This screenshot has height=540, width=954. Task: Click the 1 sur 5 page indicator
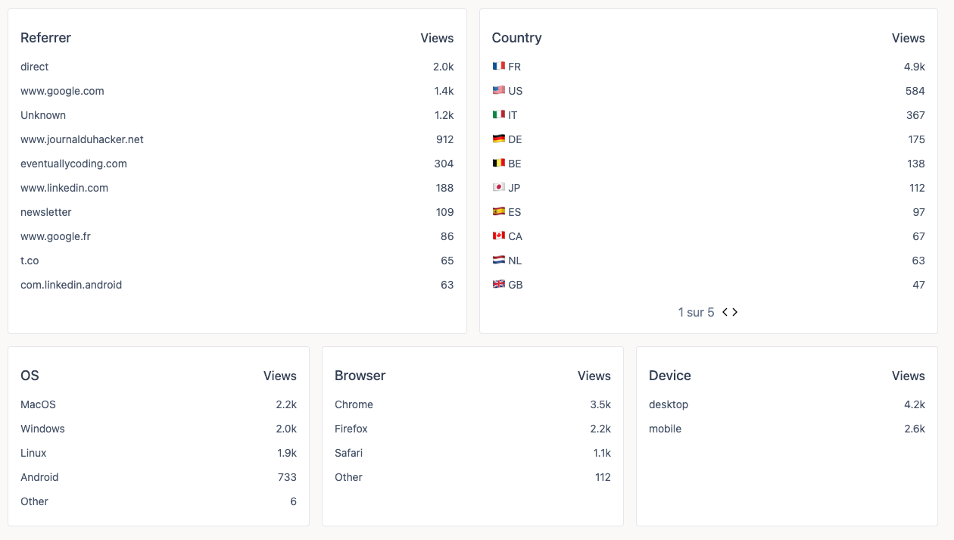(x=696, y=312)
